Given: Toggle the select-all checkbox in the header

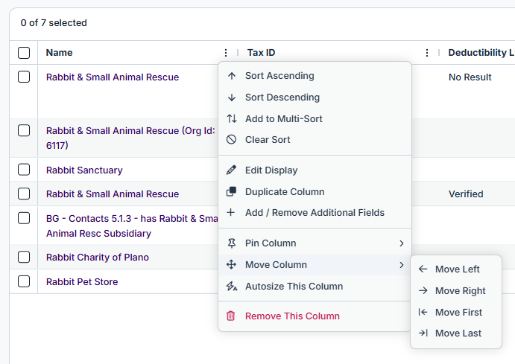Looking at the screenshot, I should [24, 53].
